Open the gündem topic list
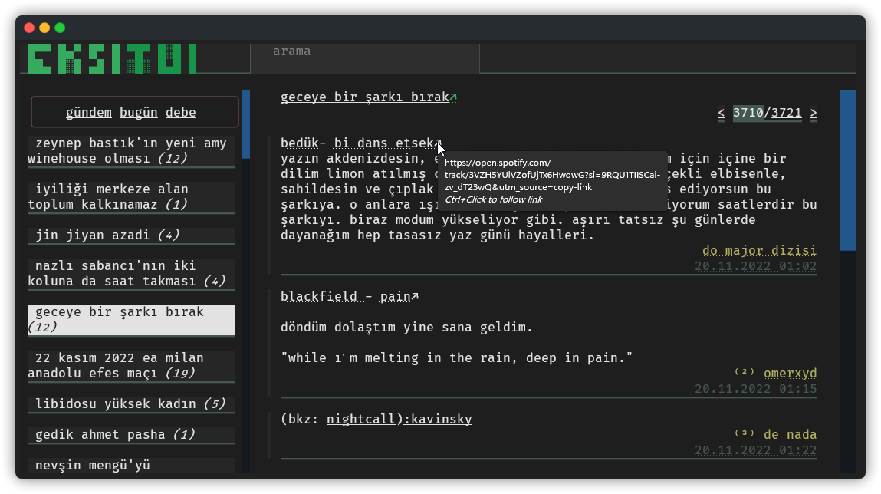This screenshot has width=881, height=494. (89, 113)
